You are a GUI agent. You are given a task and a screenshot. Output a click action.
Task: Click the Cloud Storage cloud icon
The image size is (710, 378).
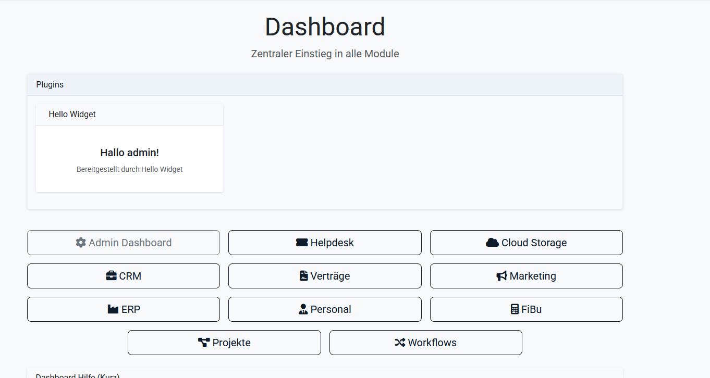(x=492, y=242)
